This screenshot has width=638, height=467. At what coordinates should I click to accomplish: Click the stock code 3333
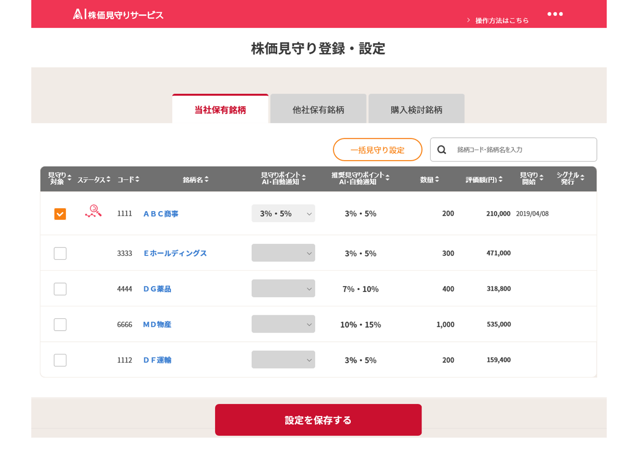[125, 253]
